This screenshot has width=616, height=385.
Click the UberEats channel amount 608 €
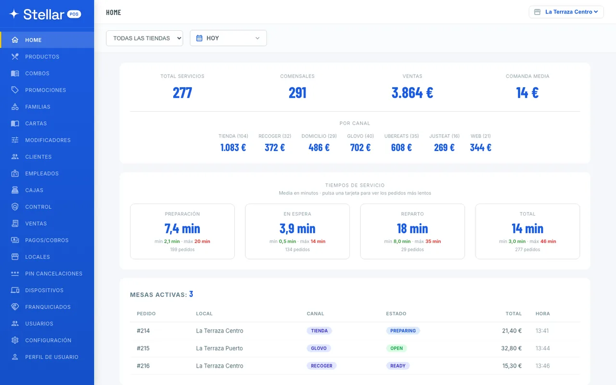click(x=401, y=147)
